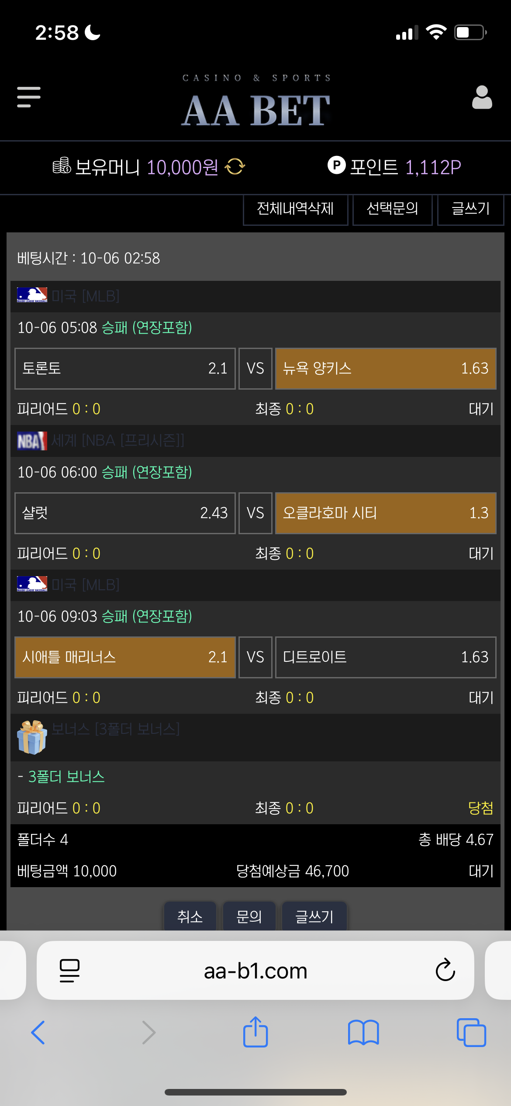
Task: Open page settings icon in address bar
Action: click(69, 970)
